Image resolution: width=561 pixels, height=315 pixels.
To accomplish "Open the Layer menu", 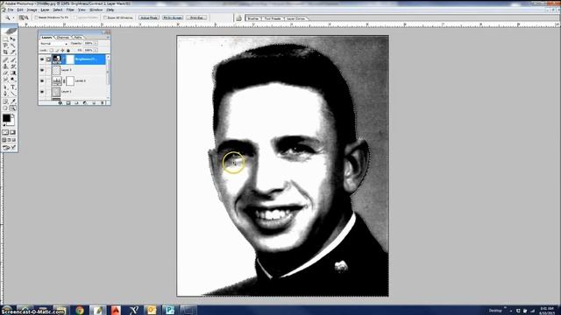I will point(45,10).
